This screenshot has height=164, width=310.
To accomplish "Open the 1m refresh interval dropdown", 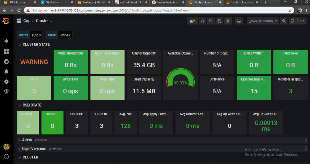I will coord(301,21).
